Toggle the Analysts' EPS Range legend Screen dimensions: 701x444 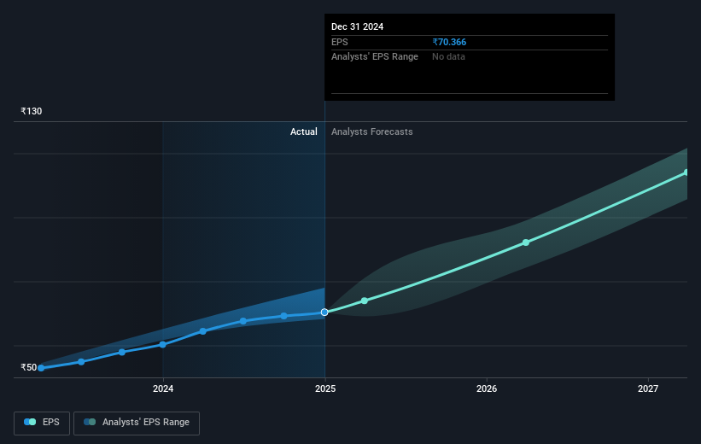tap(137, 423)
